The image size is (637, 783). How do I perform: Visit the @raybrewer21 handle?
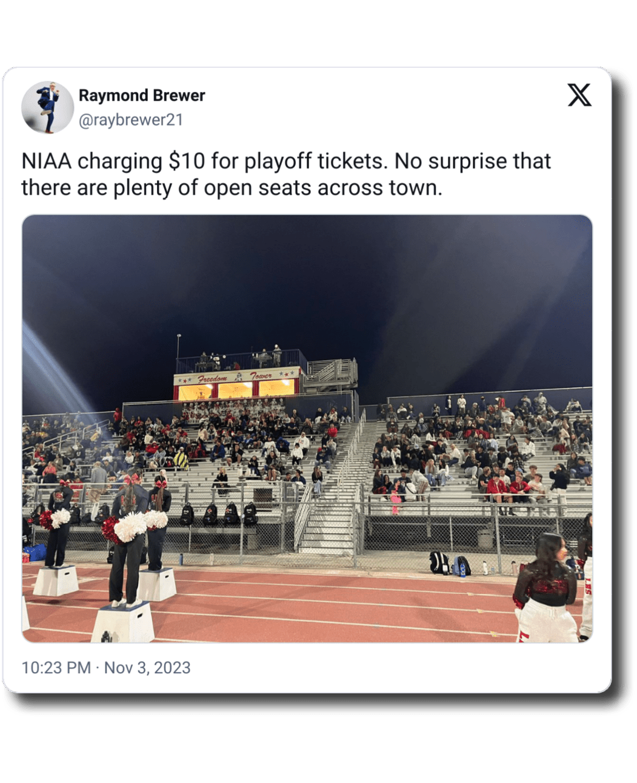[x=131, y=120]
